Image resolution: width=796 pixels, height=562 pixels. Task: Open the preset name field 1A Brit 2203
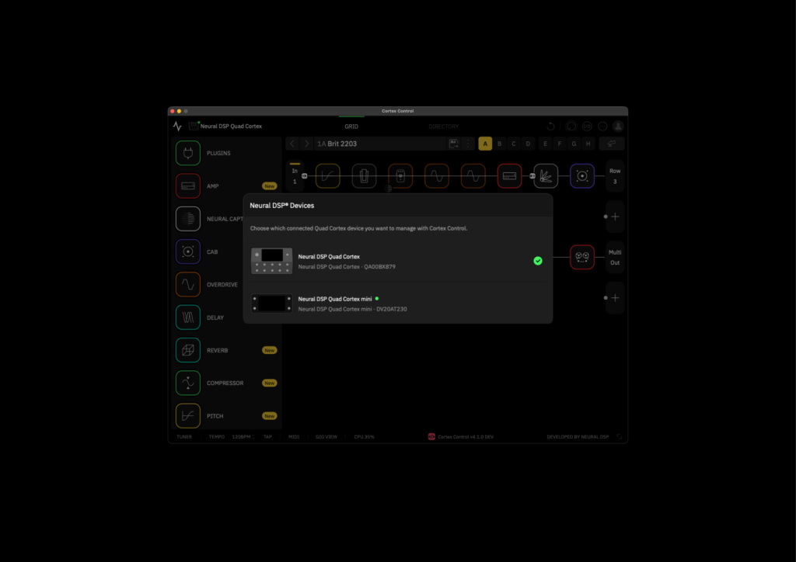379,144
